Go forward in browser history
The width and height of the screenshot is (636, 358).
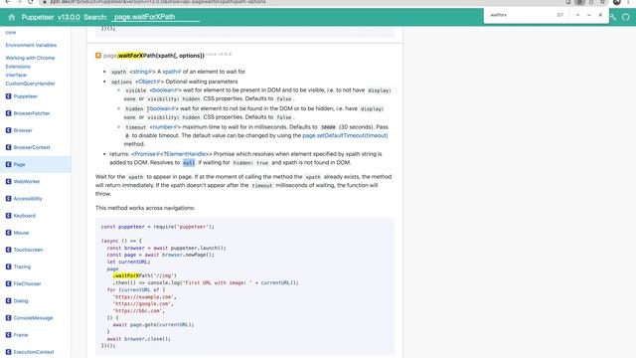click(x=19, y=2)
